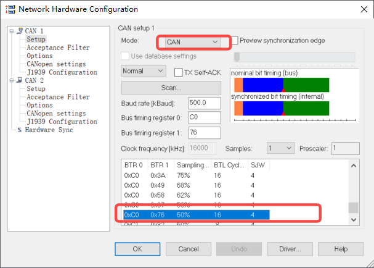The image size is (374, 268).
Task: Select the row with BTR 1 0x3A
Action: [197, 175]
